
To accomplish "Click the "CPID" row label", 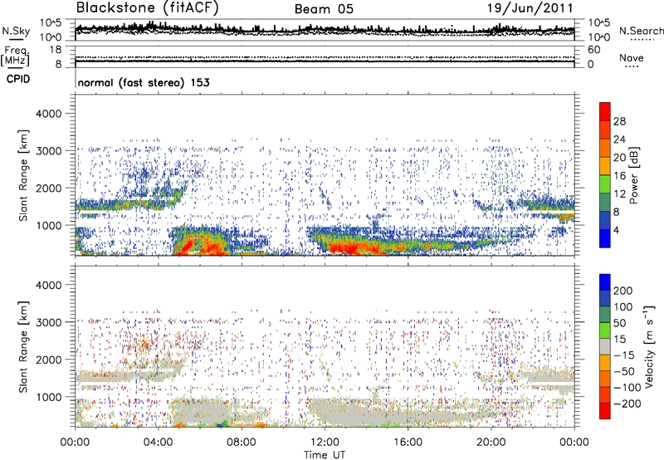I will (x=18, y=79).
